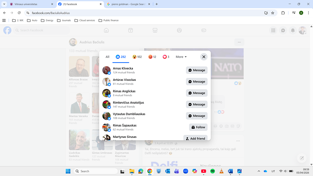Open post options three-dots menu
313x176 pixels.
coord(238,141)
